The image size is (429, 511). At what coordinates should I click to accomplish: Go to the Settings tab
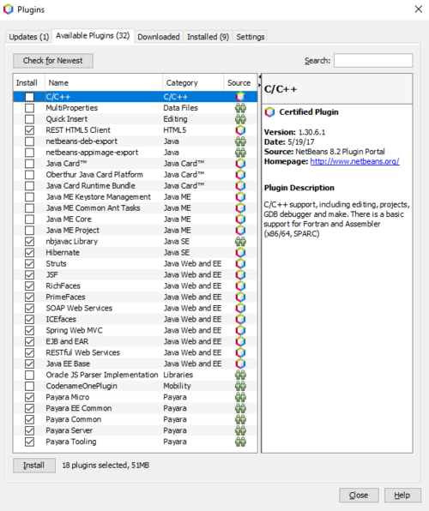click(251, 37)
